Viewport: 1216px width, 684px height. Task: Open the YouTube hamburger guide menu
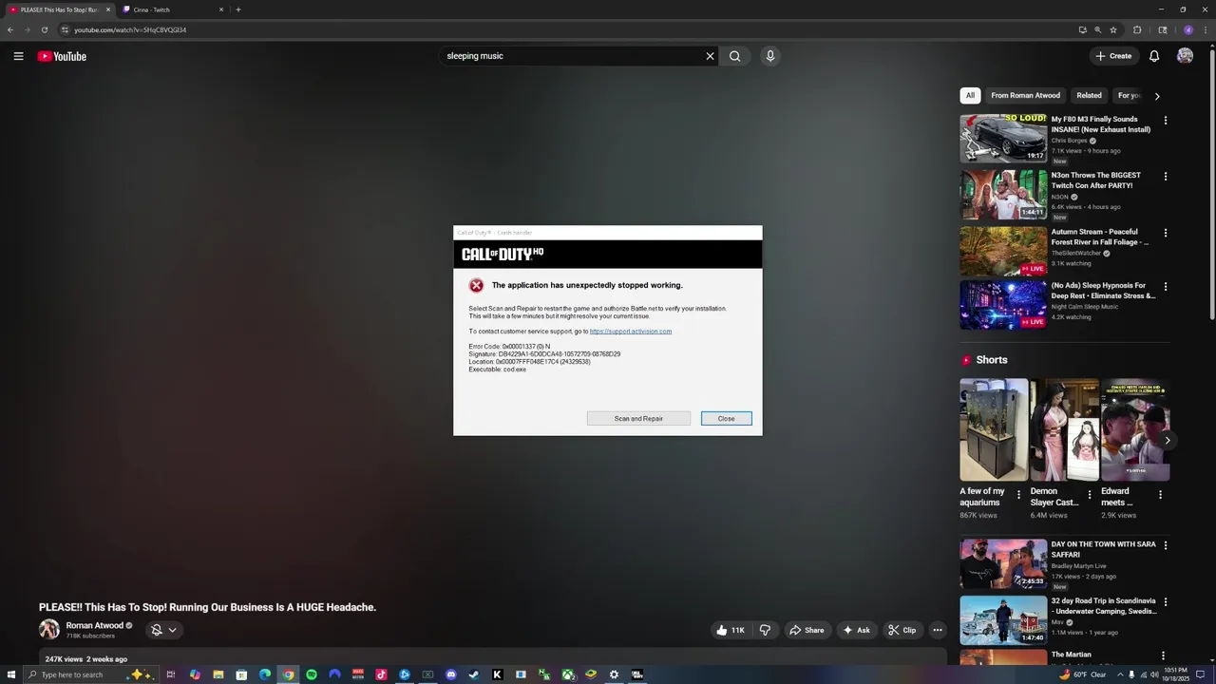pos(18,56)
